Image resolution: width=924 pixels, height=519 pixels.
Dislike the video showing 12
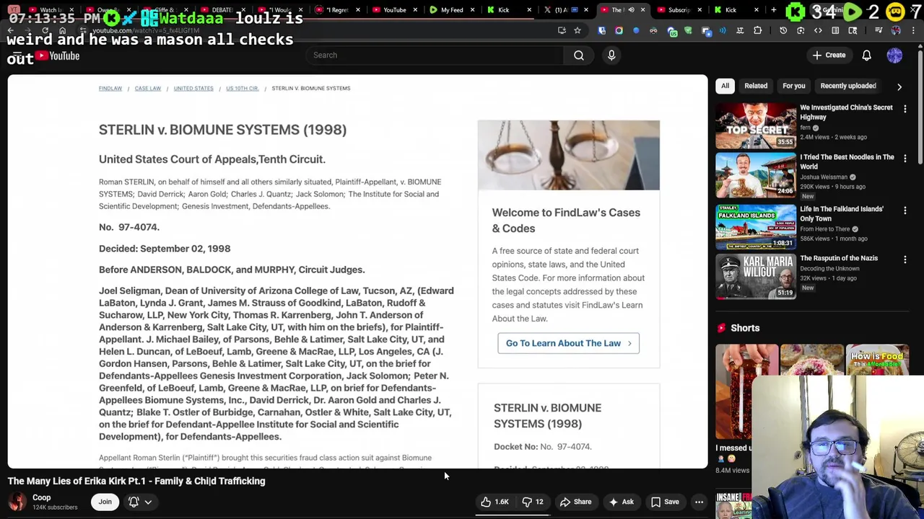tap(533, 502)
